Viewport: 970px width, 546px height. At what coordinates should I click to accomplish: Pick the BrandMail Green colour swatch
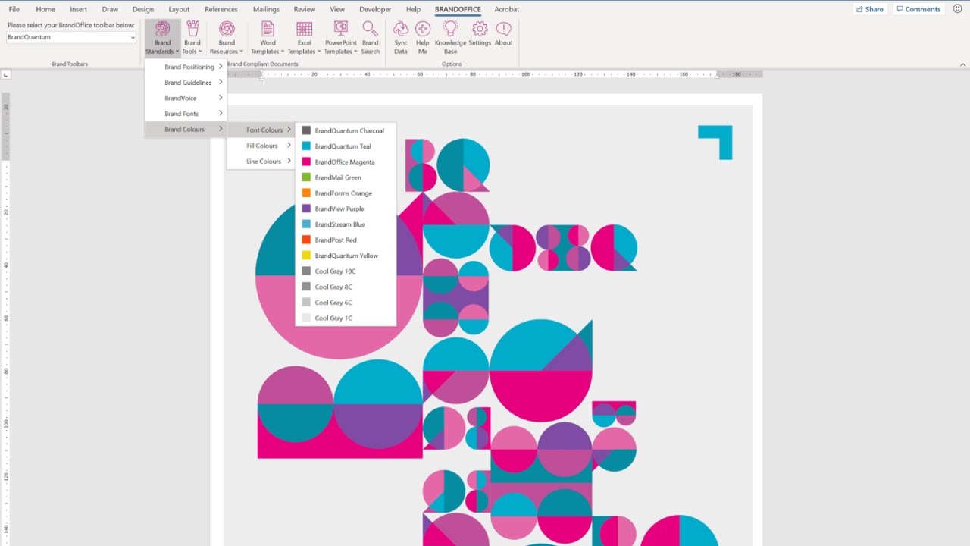click(306, 177)
